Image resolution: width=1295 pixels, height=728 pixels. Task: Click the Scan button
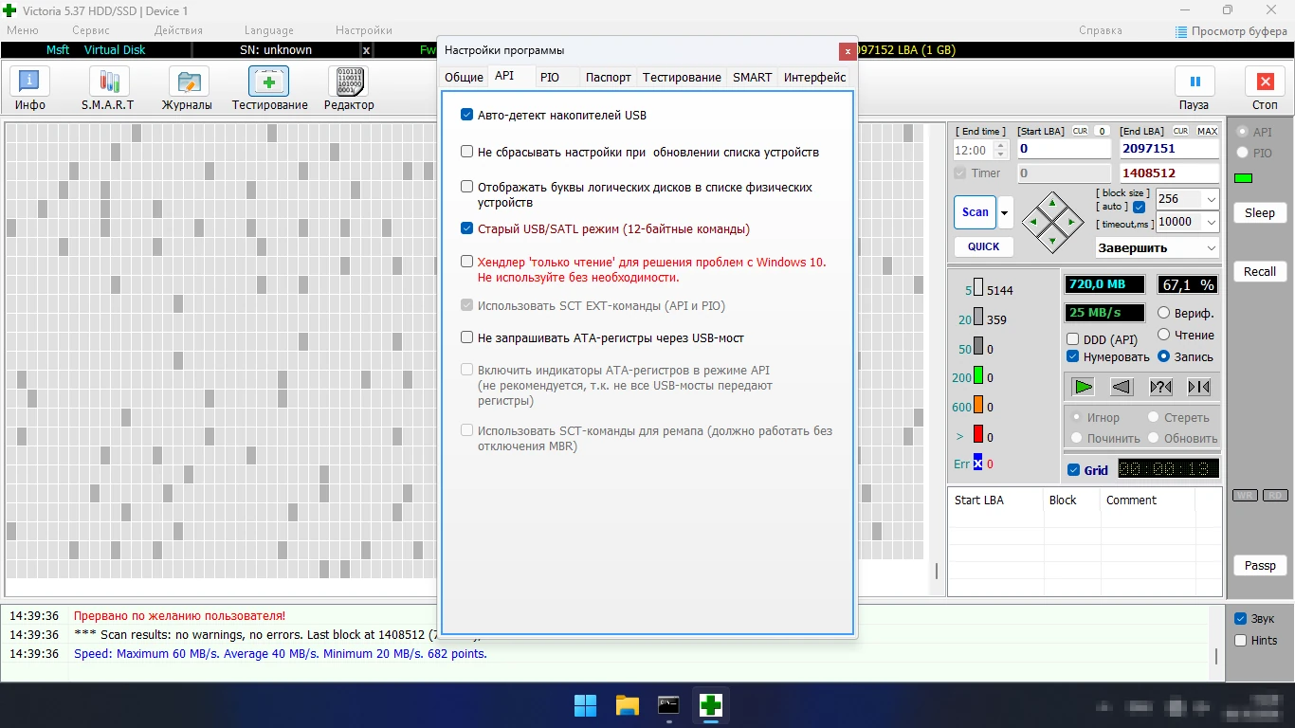tap(975, 212)
